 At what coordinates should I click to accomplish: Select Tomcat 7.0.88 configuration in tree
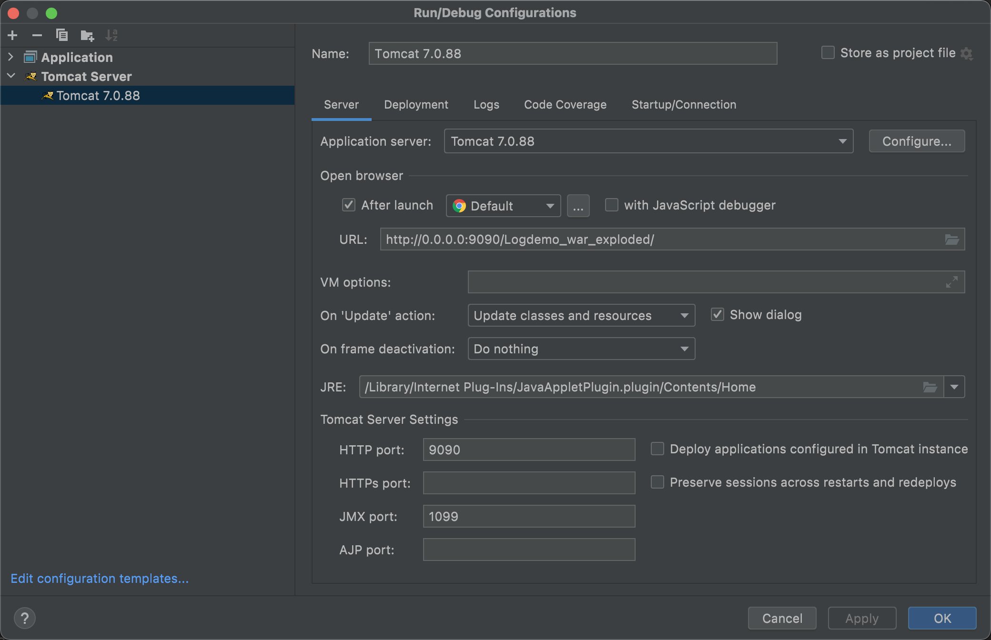[x=148, y=95]
